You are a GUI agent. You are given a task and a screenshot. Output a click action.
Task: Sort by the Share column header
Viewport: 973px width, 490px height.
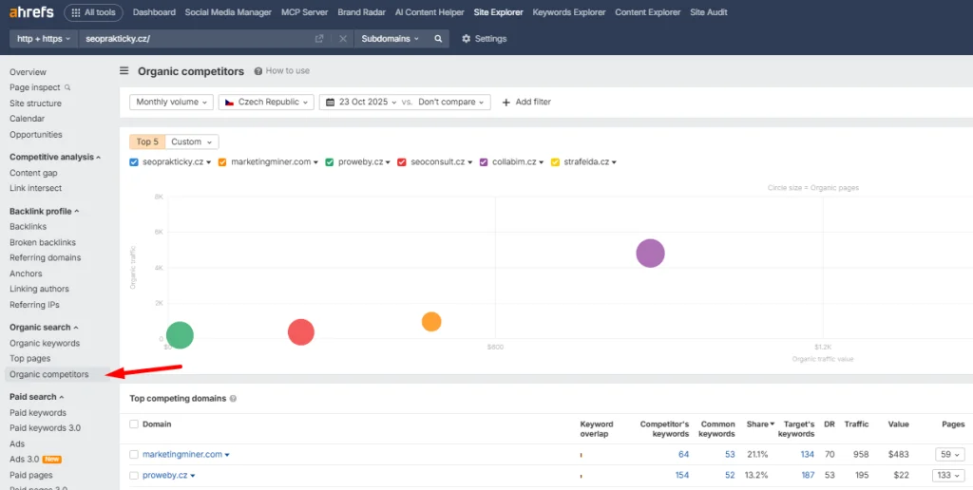(760, 424)
